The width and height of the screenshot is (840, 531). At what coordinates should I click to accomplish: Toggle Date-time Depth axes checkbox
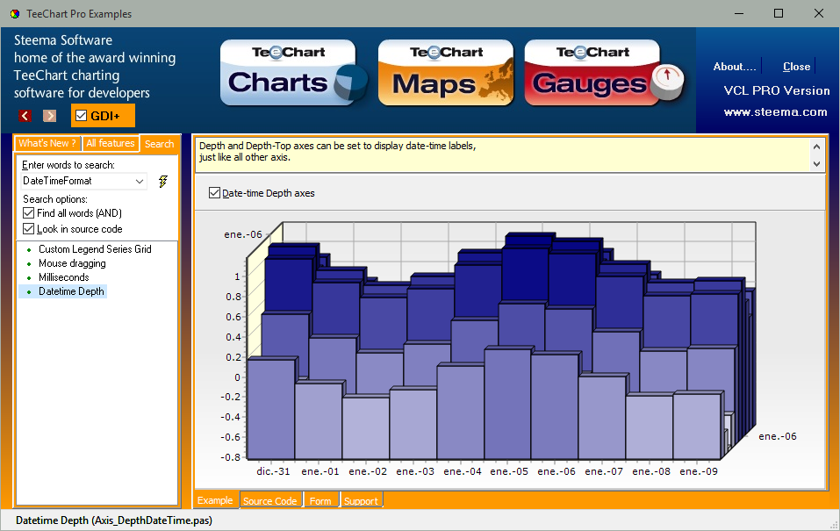click(x=214, y=193)
